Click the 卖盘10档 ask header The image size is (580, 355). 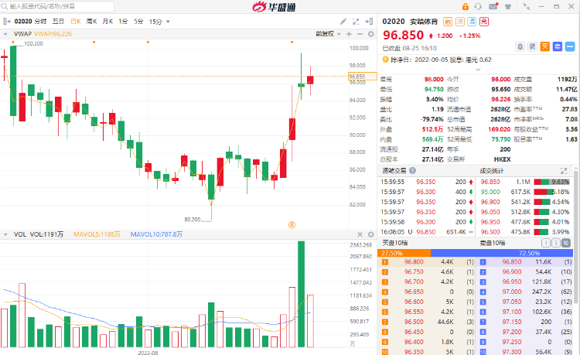tap(493, 243)
